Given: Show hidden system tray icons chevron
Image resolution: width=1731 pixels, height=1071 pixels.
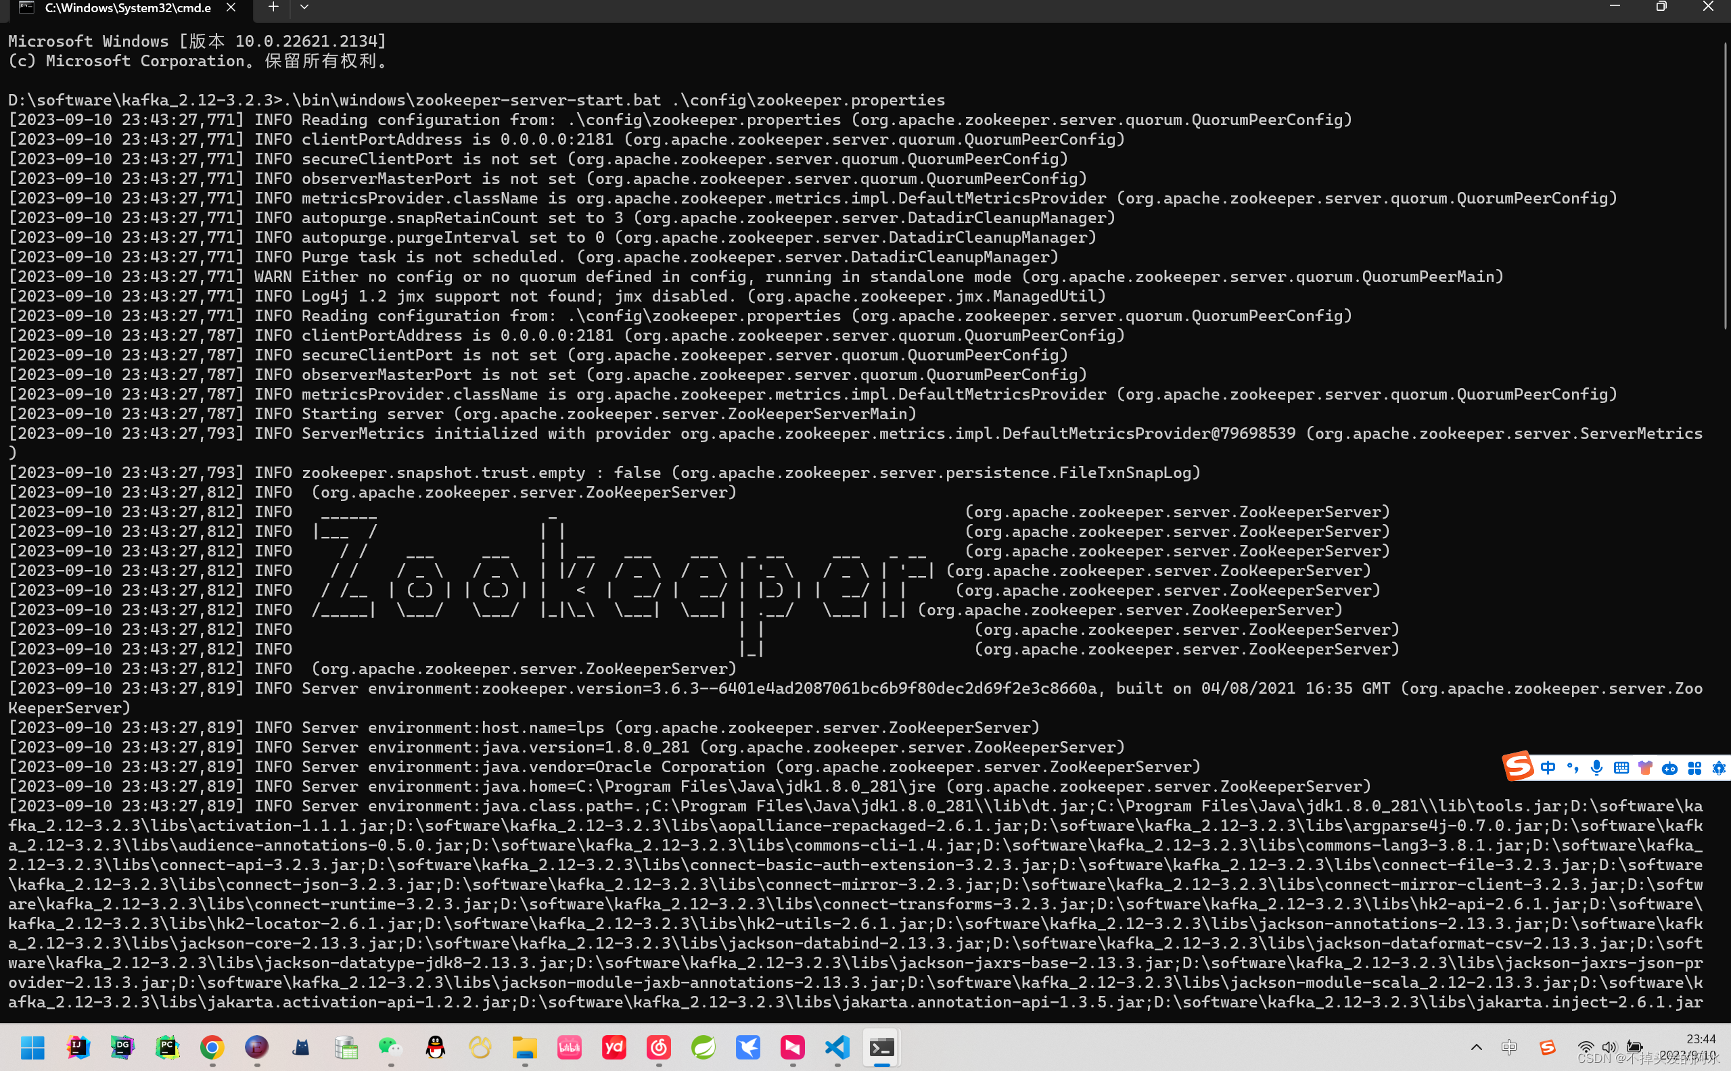Looking at the screenshot, I should pyautogui.click(x=1477, y=1047).
